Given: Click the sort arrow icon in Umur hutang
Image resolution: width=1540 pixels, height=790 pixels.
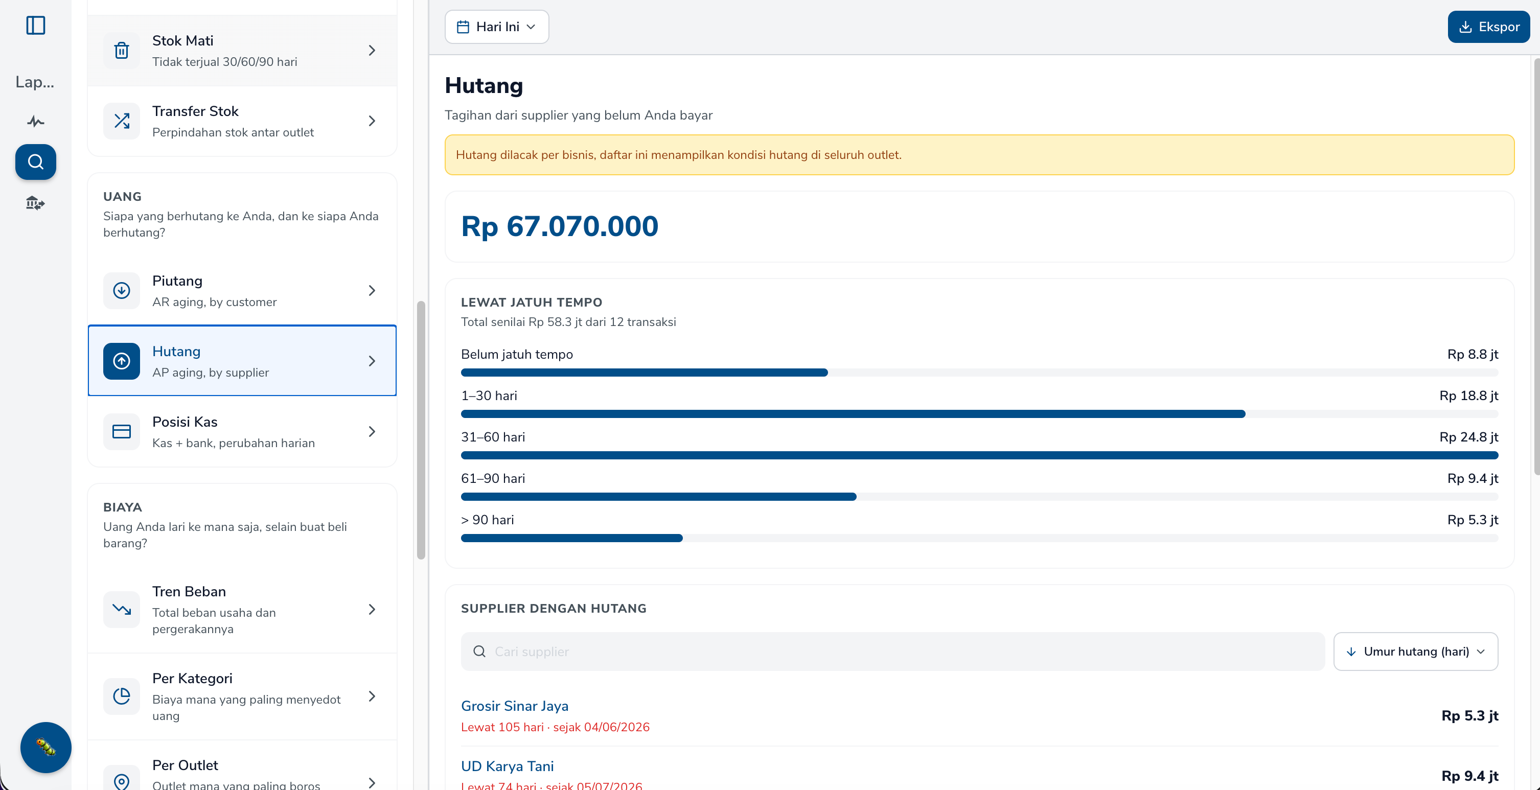Looking at the screenshot, I should [1351, 652].
